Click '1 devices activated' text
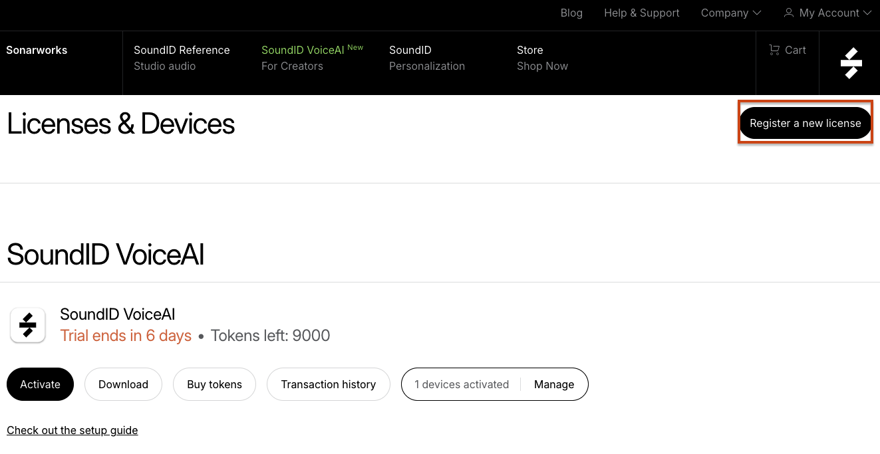The width and height of the screenshot is (880, 454). [462, 384]
